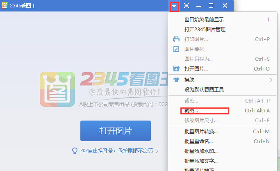
Task: Minimize the 2345看图王 window
Action: [198, 7]
